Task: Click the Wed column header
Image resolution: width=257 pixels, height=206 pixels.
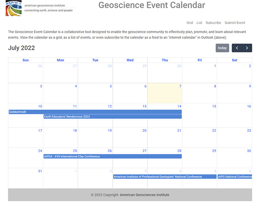Action: tap(130, 60)
